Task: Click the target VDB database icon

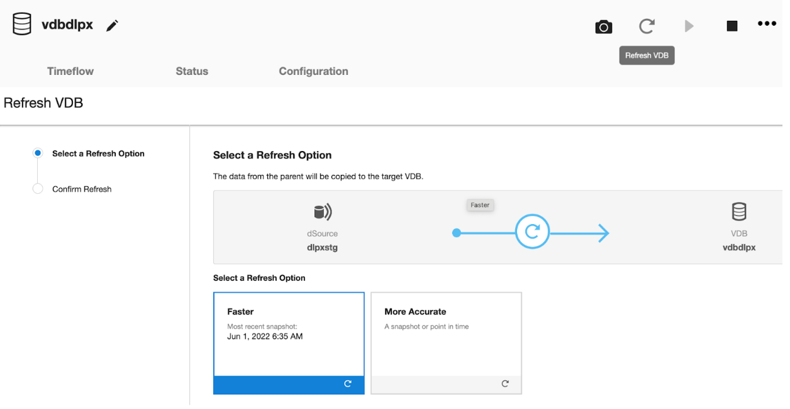Action: coord(739,211)
